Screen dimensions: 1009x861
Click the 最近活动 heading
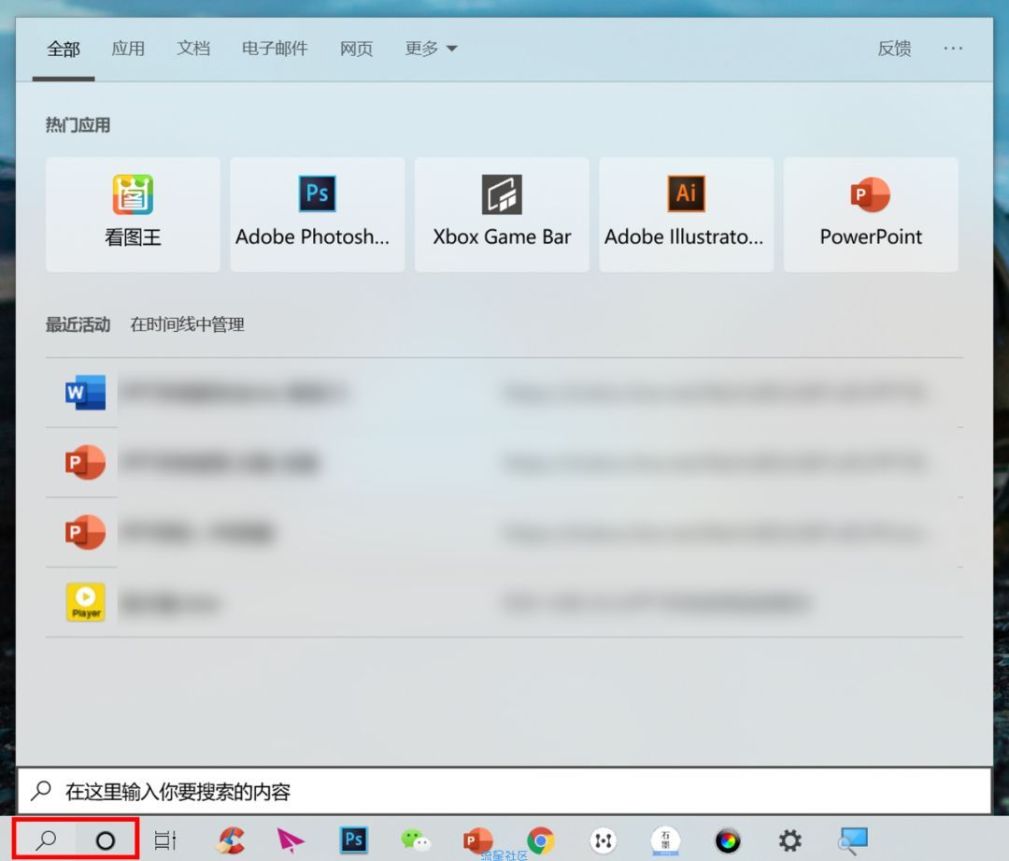point(78,324)
